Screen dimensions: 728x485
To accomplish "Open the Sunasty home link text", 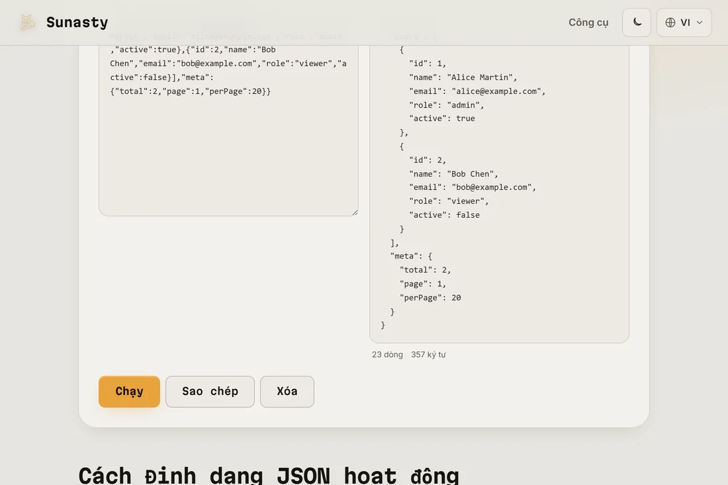I will coord(77,22).
